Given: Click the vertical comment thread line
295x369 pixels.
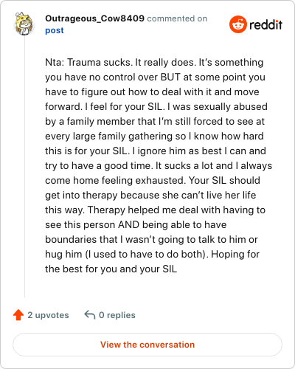Looking at the screenshot, I should (24, 167).
